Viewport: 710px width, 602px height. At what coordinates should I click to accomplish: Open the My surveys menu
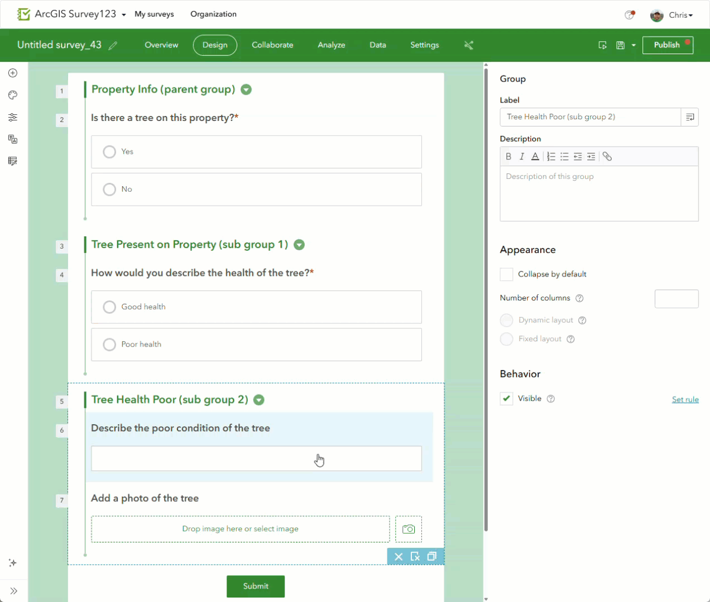pos(154,14)
